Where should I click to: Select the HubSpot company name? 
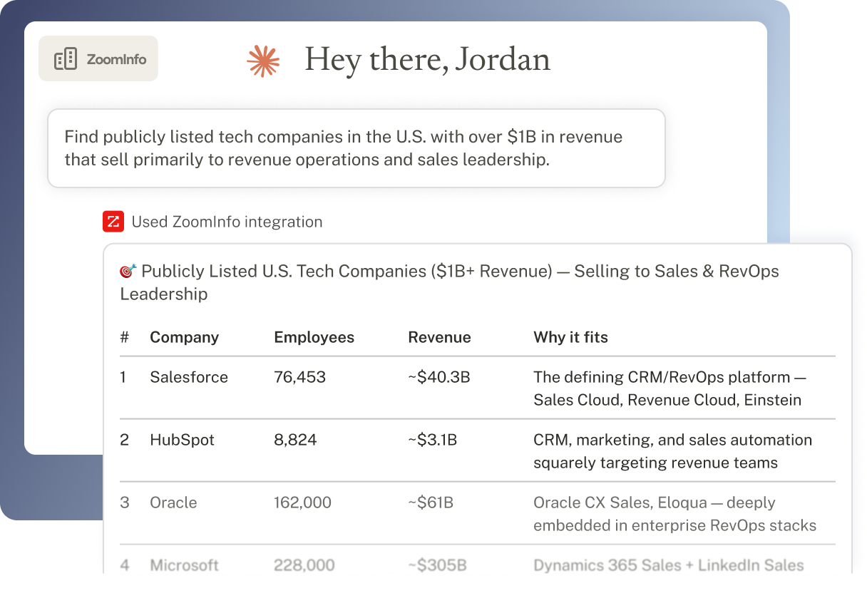point(183,440)
